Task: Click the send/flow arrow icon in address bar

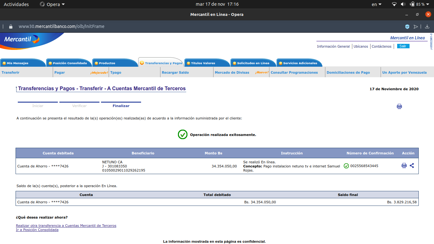Action: pos(416,27)
